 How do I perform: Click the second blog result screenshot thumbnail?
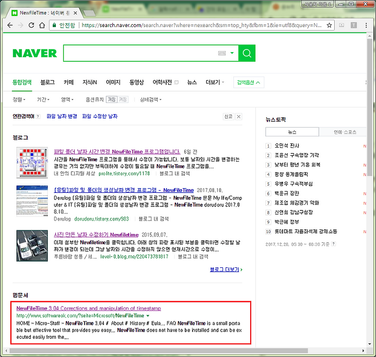(x=32, y=201)
